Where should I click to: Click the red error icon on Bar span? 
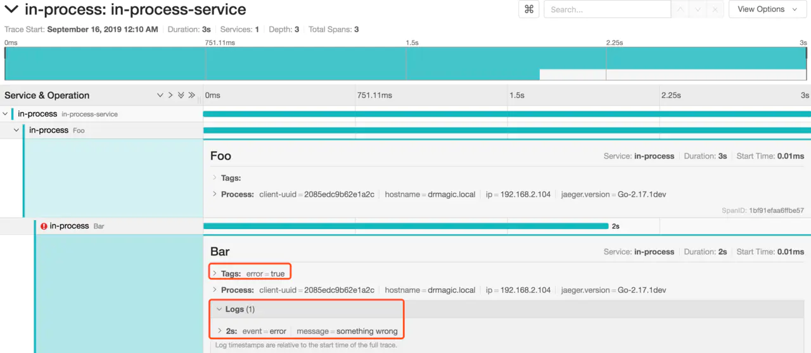[44, 226]
